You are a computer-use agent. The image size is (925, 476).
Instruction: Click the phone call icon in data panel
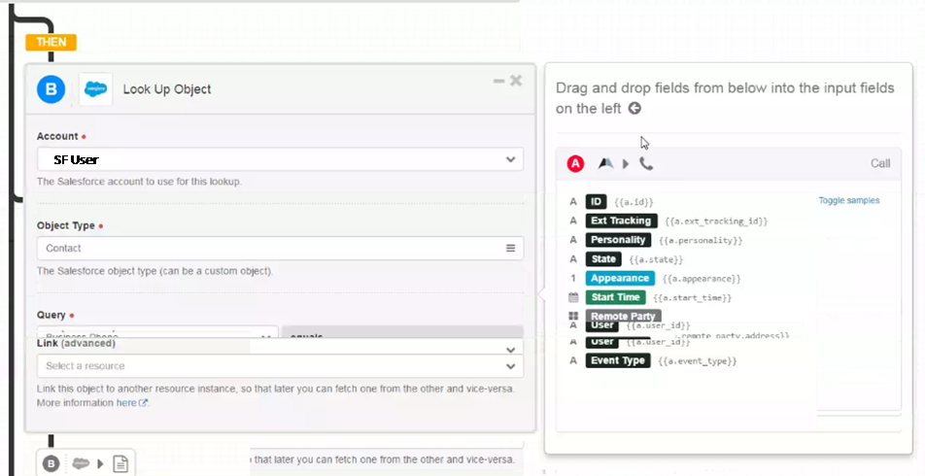click(646, 163)
